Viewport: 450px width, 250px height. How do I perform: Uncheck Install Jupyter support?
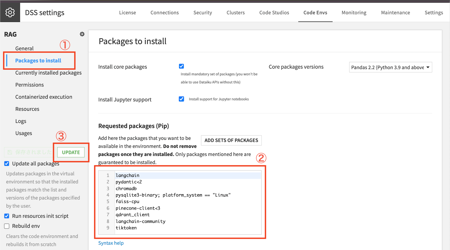point(181,99)
